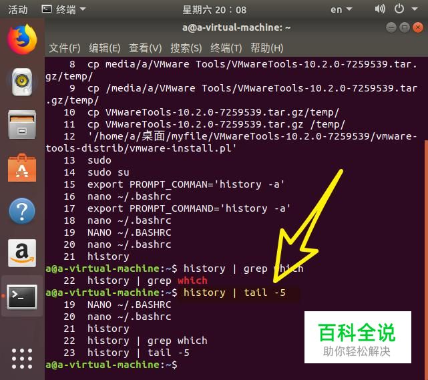Click line 23 'history | tail -5'

tap(126, 353)
